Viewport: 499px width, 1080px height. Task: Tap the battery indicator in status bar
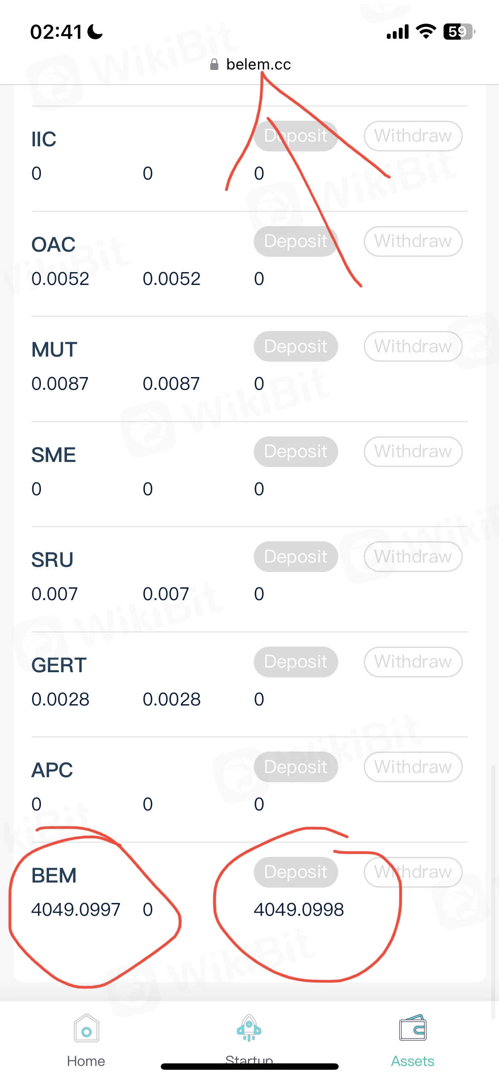tap(459, 32)
